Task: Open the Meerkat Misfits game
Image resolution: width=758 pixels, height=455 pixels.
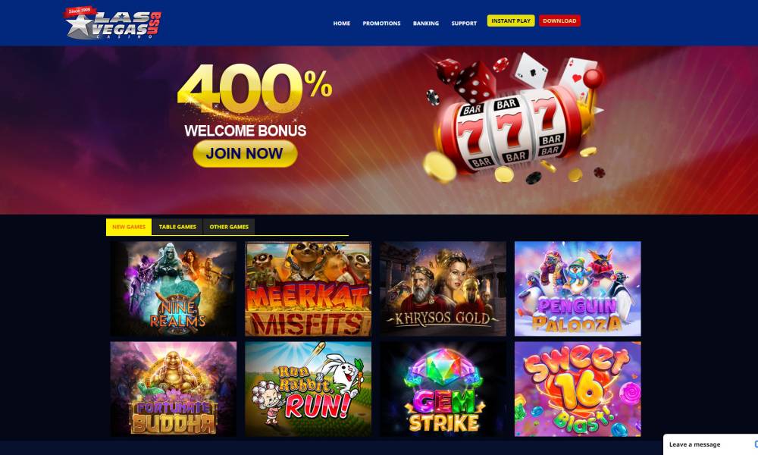Action: point(308,289)
